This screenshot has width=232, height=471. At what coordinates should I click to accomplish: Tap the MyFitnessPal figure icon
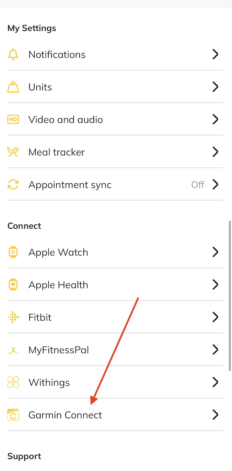click(x=13, y=350)
